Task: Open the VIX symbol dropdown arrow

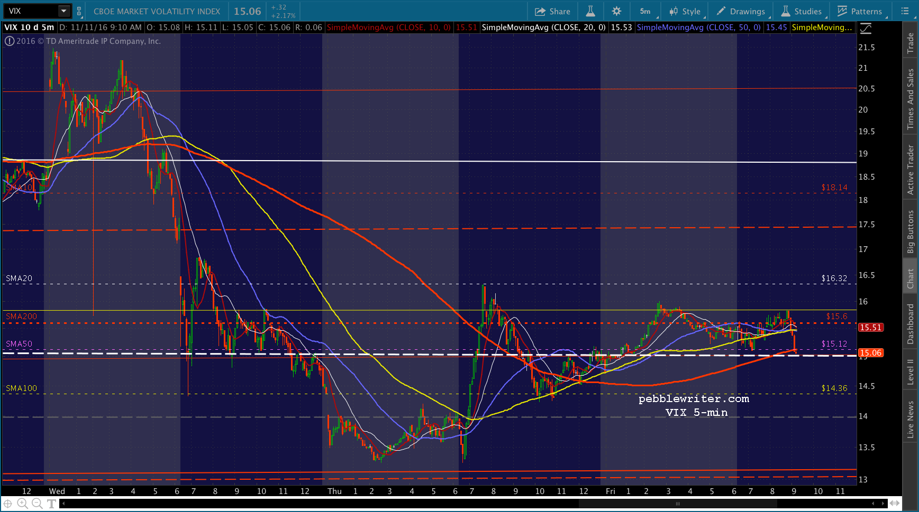Action: pos(63,11)
